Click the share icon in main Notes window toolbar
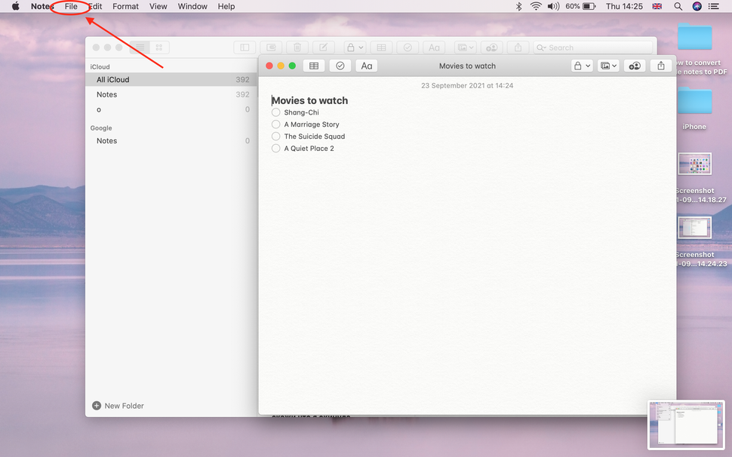 click(x=518, y=48)
